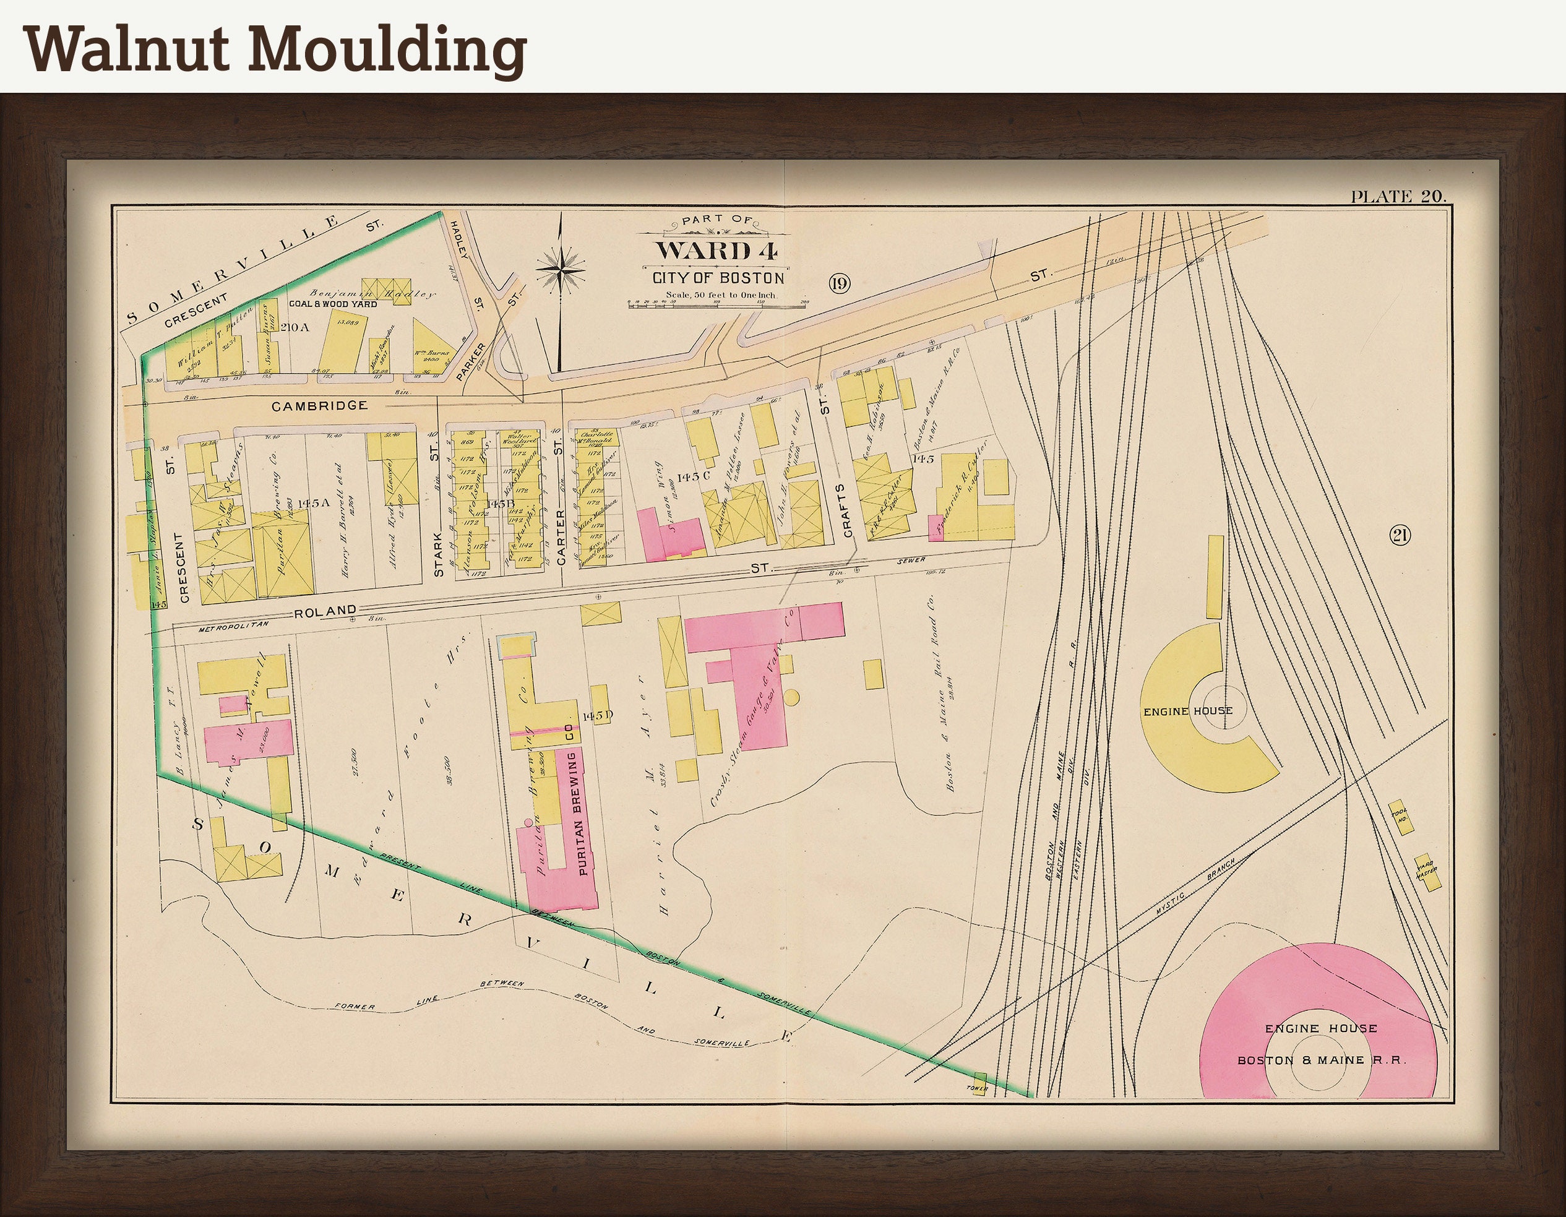The height and width of the screenshot is (1217, 1566).
Task: Click the "PART OF" banner text
Action: [x=717, y=220]
